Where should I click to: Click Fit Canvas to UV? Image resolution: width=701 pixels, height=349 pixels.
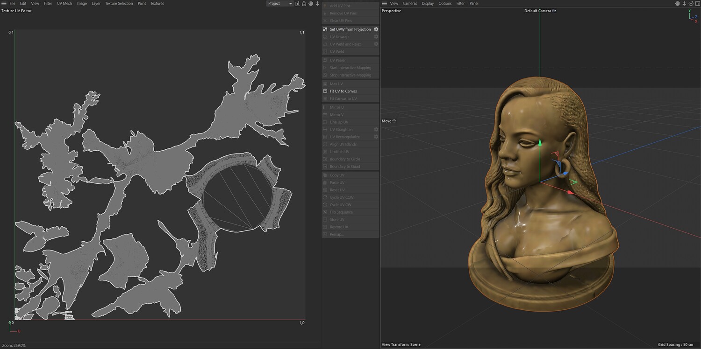click(x=350, y=99)
